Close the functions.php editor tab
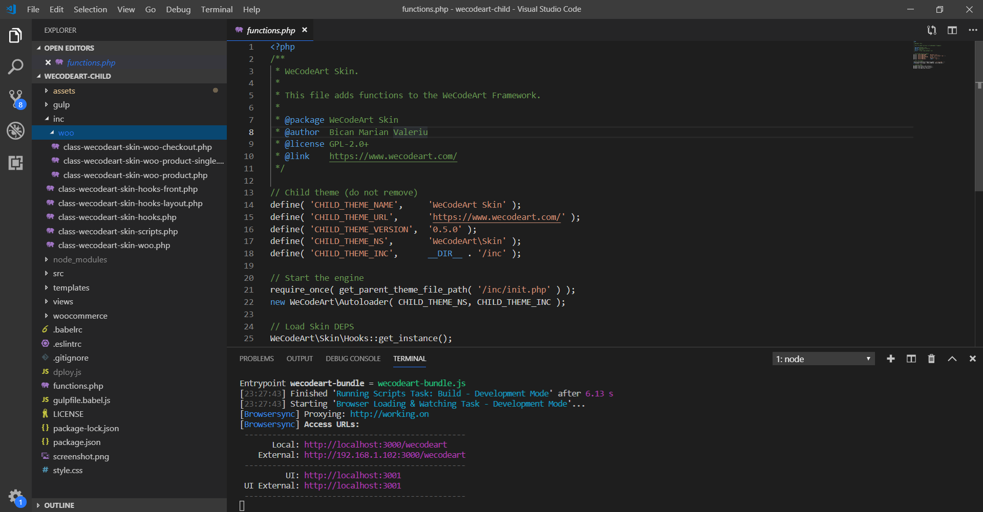The width and height of the screenshot is (983, 512). point(305,30)
